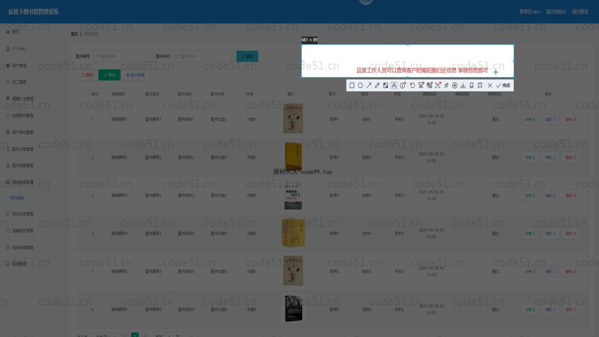Select the mosaic blur tool
The height and width of the screenshot is (337, 599).
coord(386,85)
